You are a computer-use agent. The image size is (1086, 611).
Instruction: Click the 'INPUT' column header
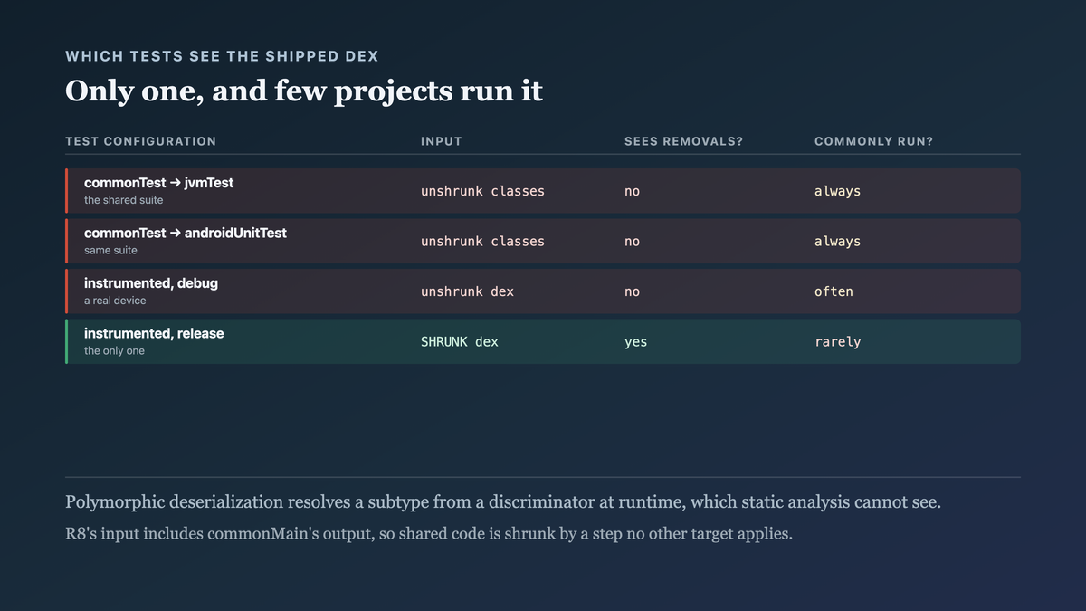pyautogui.click(x=442, y=141)
